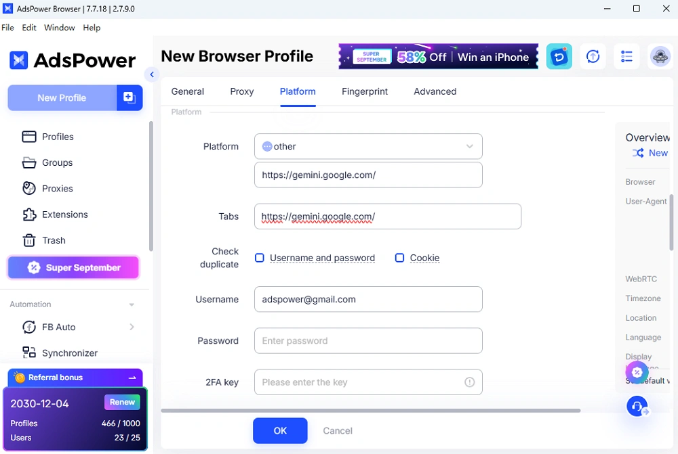The height and width of the screenshot is (454, 678).
Task: Click the Renew subscription button
Action: click(122, 402)
